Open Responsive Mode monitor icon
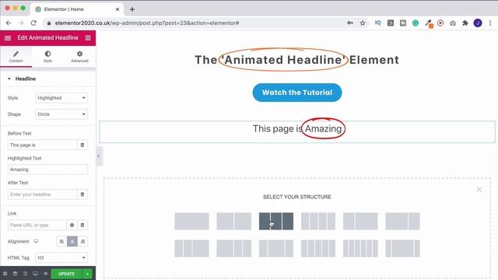 click(35, 274)
